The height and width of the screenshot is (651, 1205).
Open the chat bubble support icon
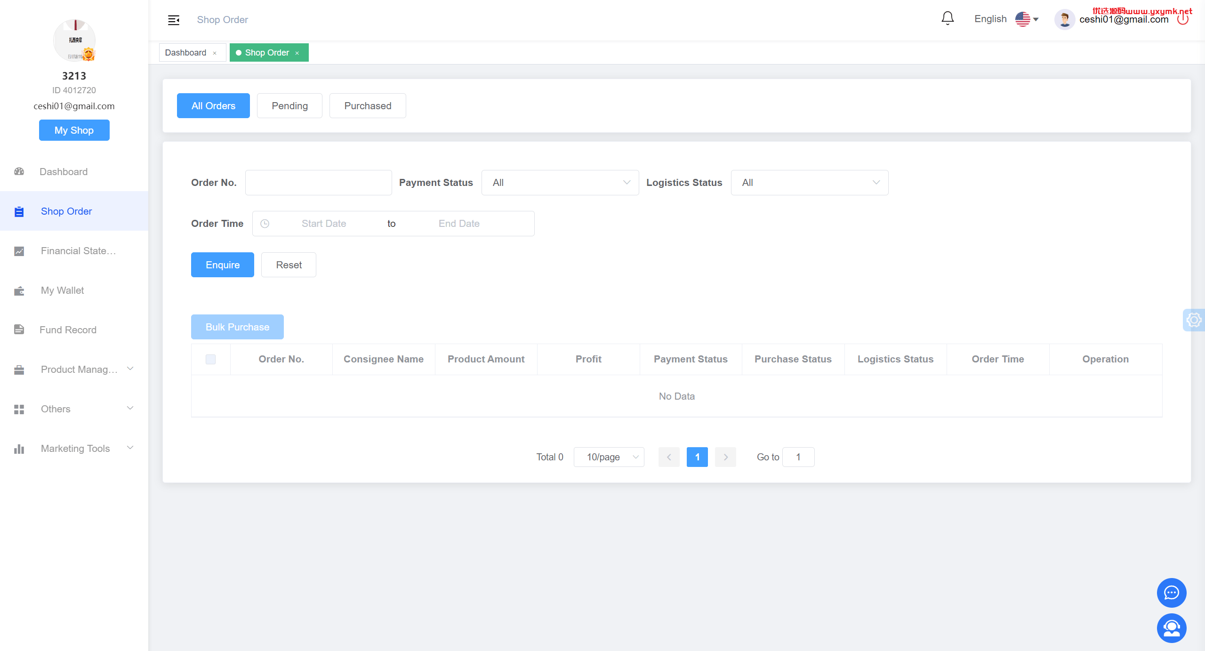(x=1172, y=593)
